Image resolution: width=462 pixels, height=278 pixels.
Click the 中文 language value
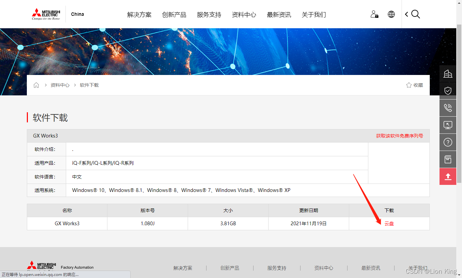[x=77, y=177]
